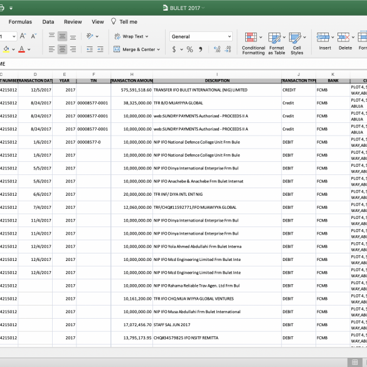Apply top vertical alignment
Viewport: 367px width, 367px height.
point(51,36)
